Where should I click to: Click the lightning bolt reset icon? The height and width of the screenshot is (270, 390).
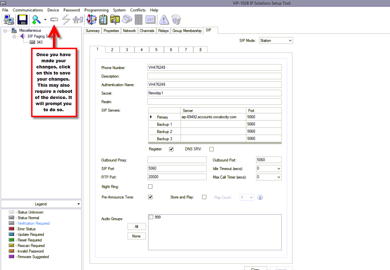tap(66, 19)
